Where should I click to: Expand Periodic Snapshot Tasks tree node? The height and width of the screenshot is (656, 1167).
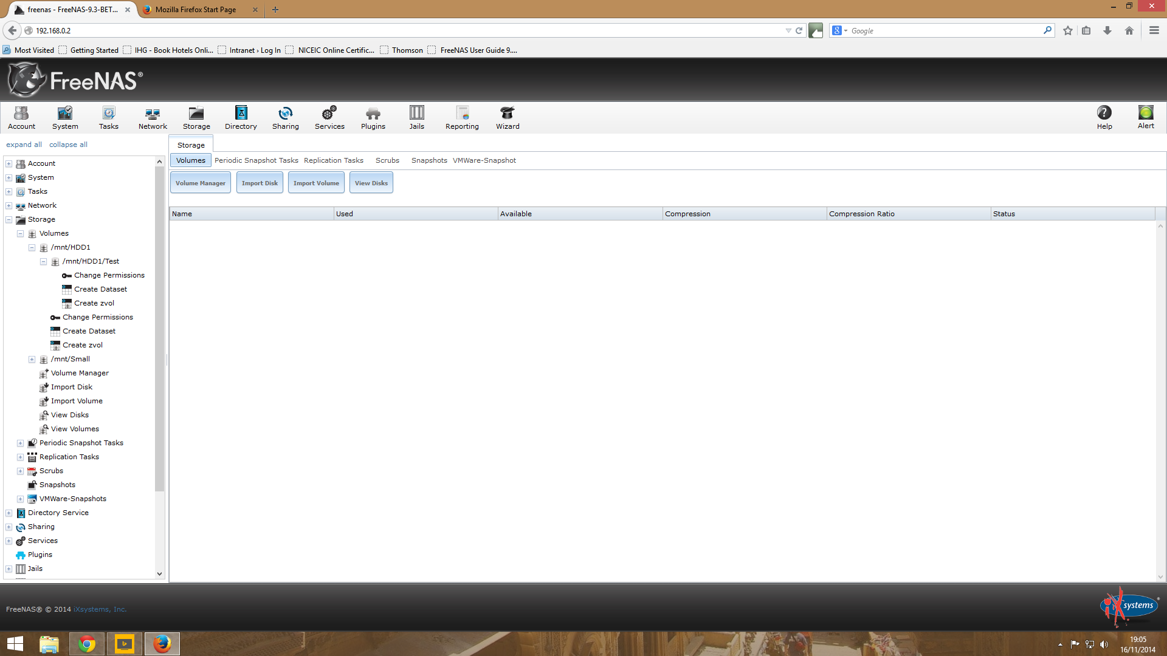click(x=21, y=443)
